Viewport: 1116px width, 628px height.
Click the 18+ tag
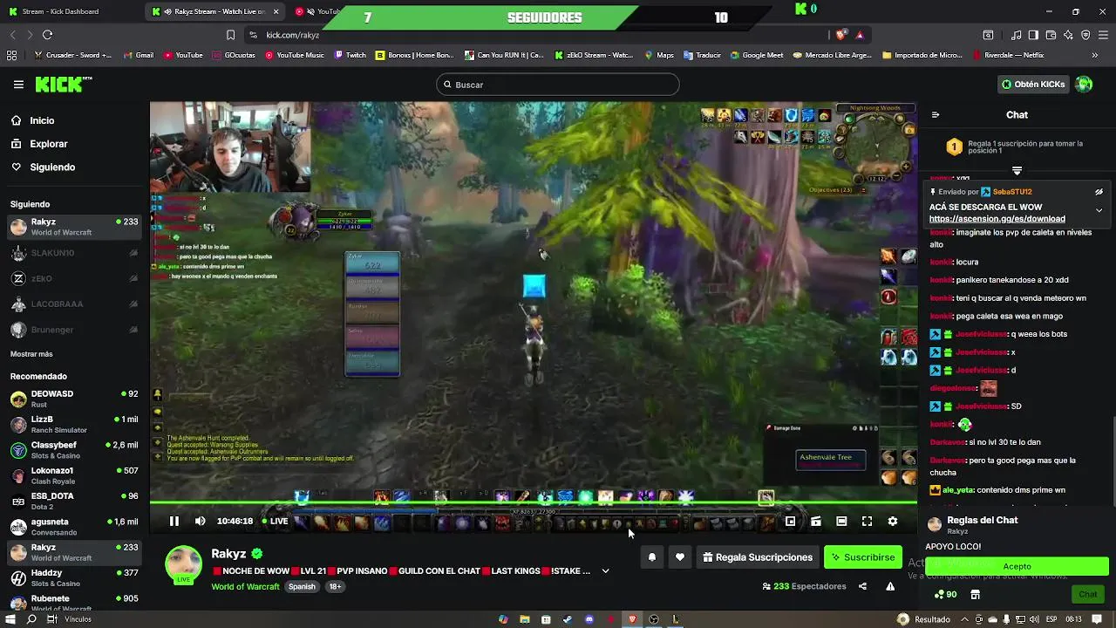tap(336, 587)
